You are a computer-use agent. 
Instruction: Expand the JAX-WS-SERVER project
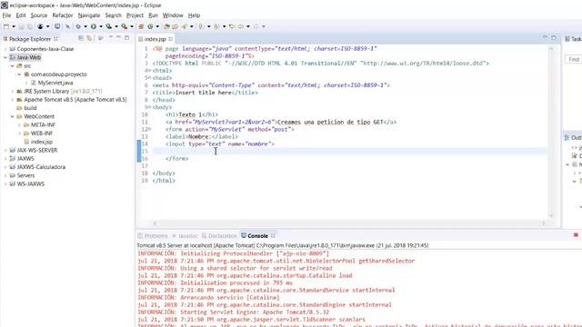(5, 150)
